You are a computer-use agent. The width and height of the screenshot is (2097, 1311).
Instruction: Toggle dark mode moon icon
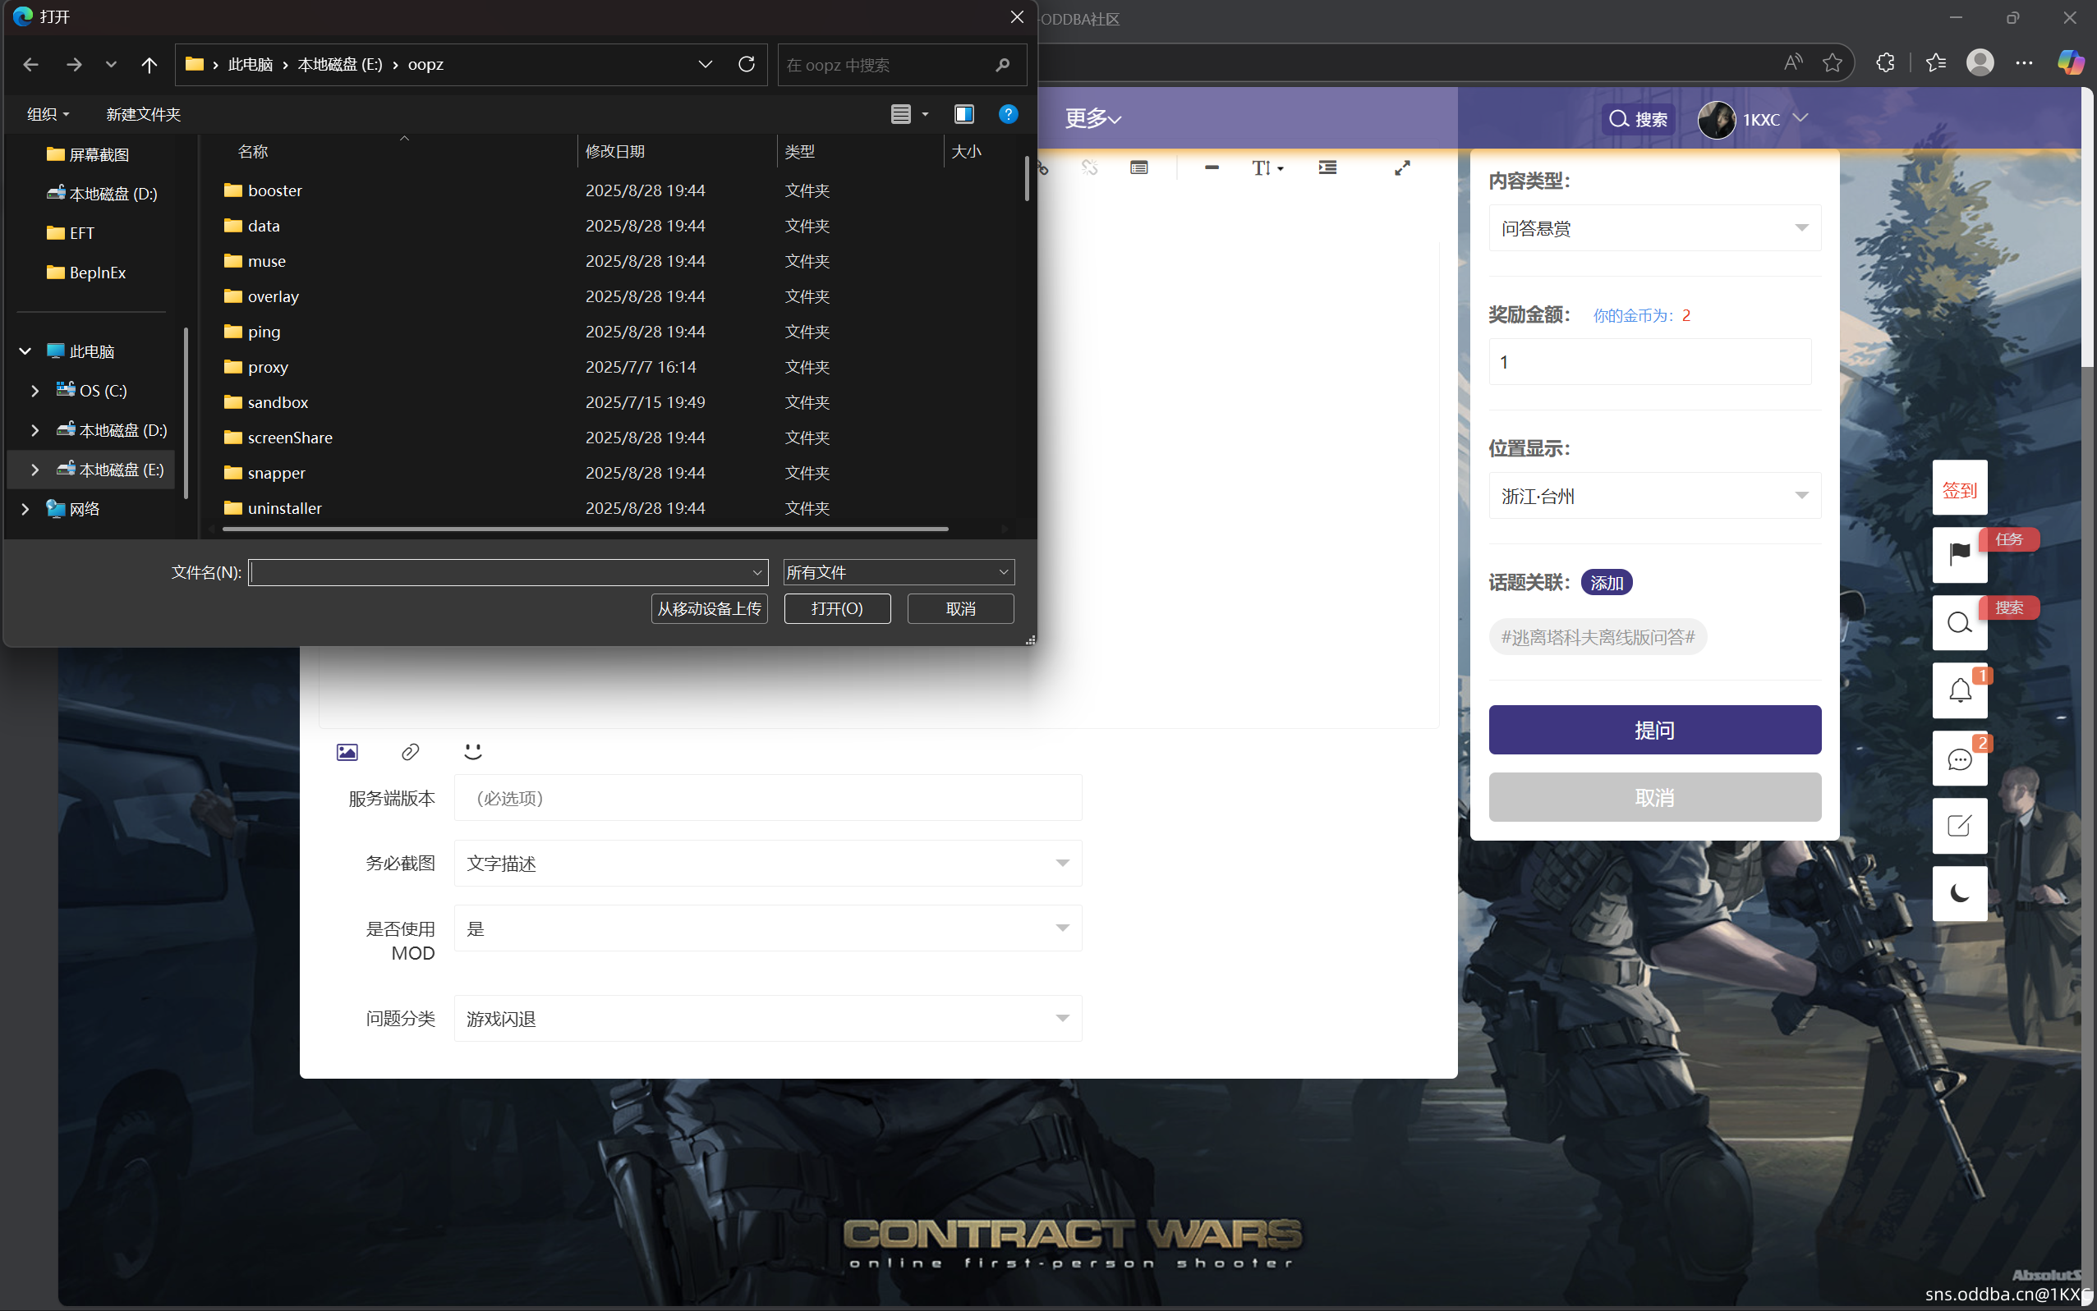(1959, 893)
